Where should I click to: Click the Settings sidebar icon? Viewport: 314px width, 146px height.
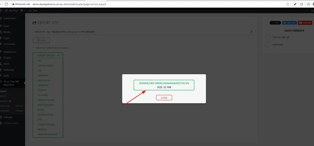coord(1,117)
